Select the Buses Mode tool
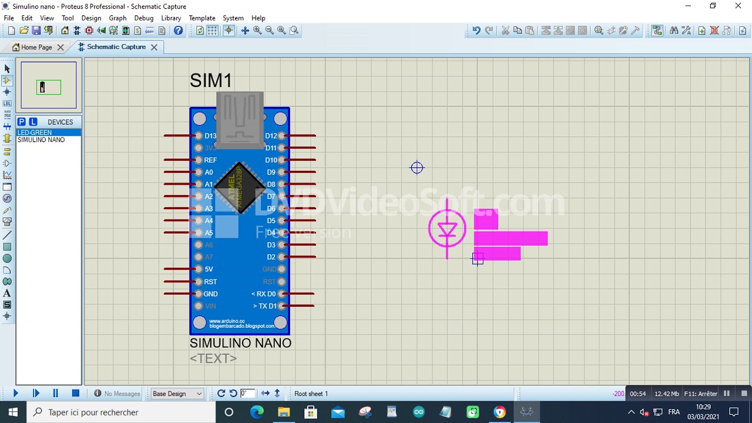Image resolution: width=752 pixels, height=423 pixels. click(x=7, y=127)
